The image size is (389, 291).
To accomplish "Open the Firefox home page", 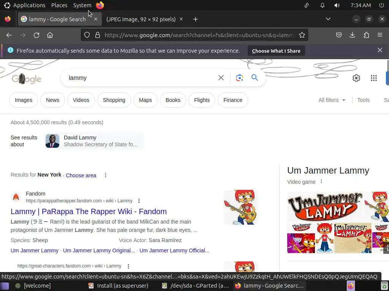I will pyautogui.click(x=50, y=35).
